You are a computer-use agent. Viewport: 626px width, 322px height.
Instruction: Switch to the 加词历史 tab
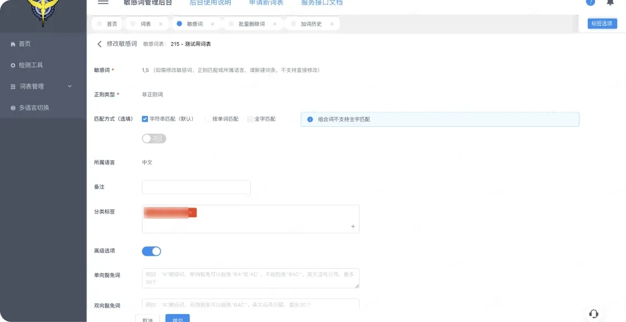[311, 24]
